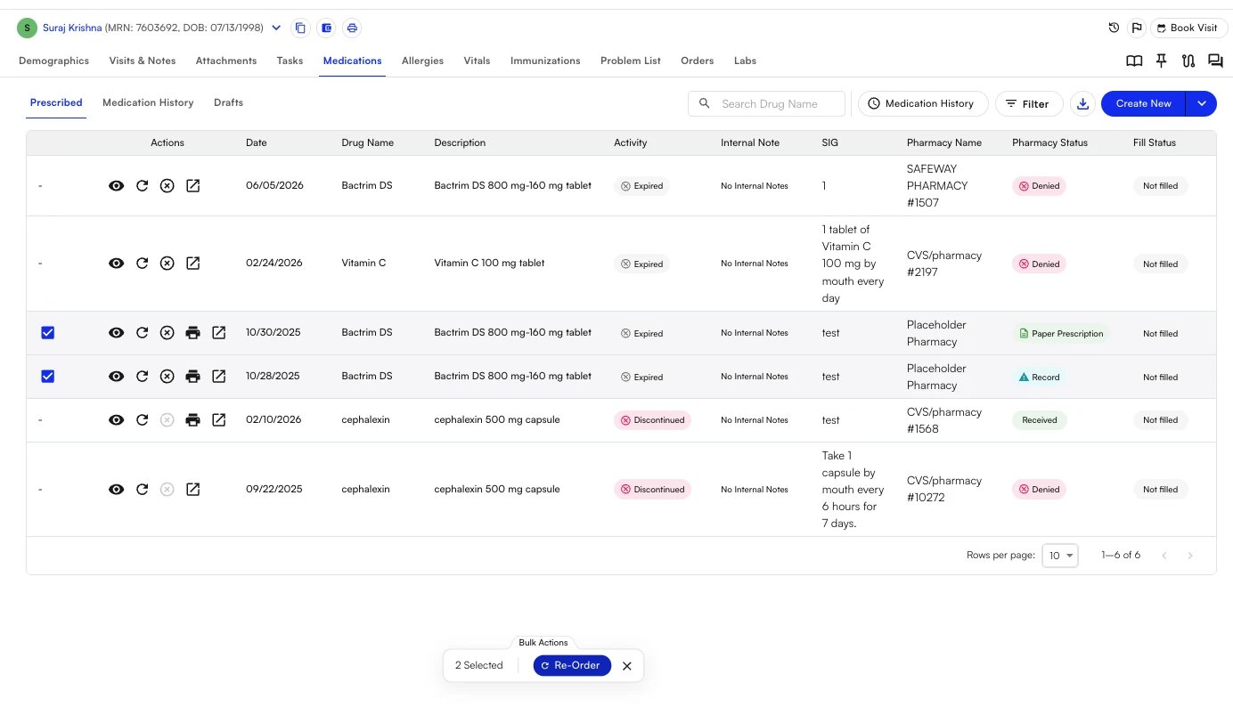1233x723 pixels.
Task: Dismiss the bulk actions bar with X
Action: pyautogui.click(x=627, y=666)
